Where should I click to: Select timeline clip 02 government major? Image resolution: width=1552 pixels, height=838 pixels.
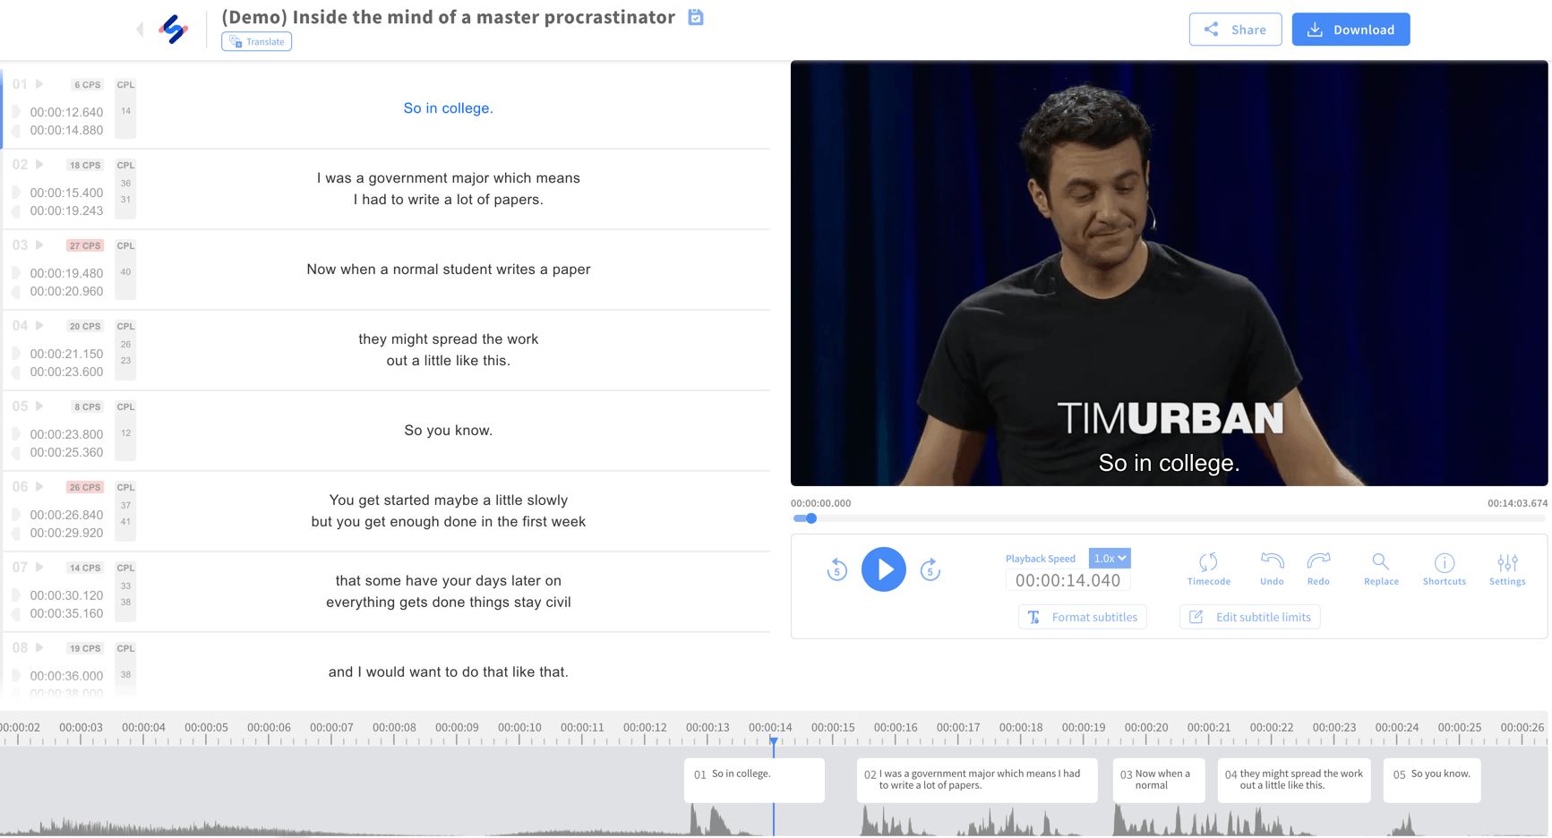click(977, 781)
